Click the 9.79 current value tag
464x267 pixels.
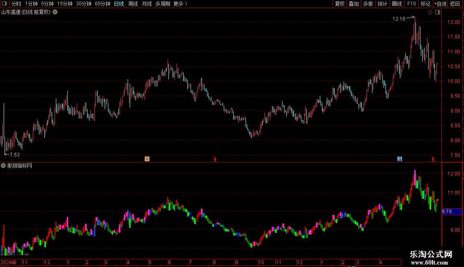click(x=451, y=212)
